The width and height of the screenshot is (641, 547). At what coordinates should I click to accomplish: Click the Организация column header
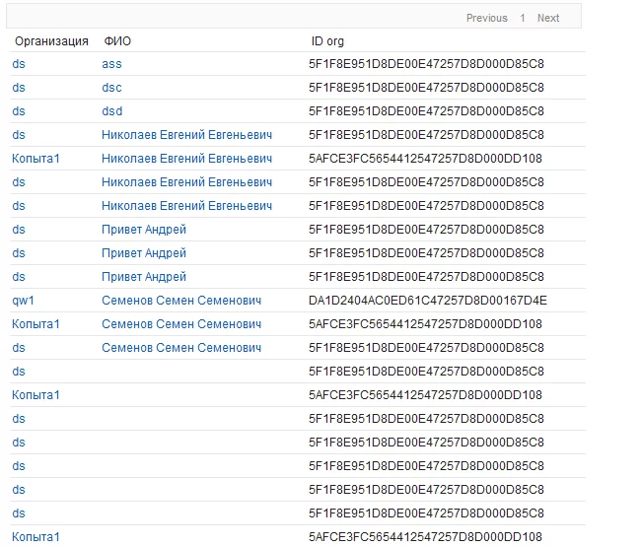(x=50, y=41)
